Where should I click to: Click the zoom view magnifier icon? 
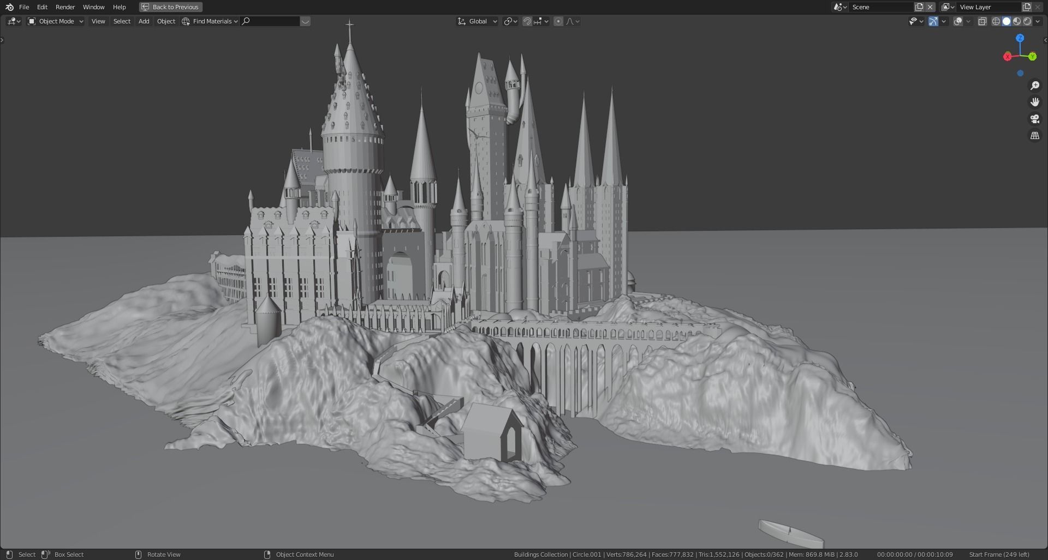(x=1034, y=86)
